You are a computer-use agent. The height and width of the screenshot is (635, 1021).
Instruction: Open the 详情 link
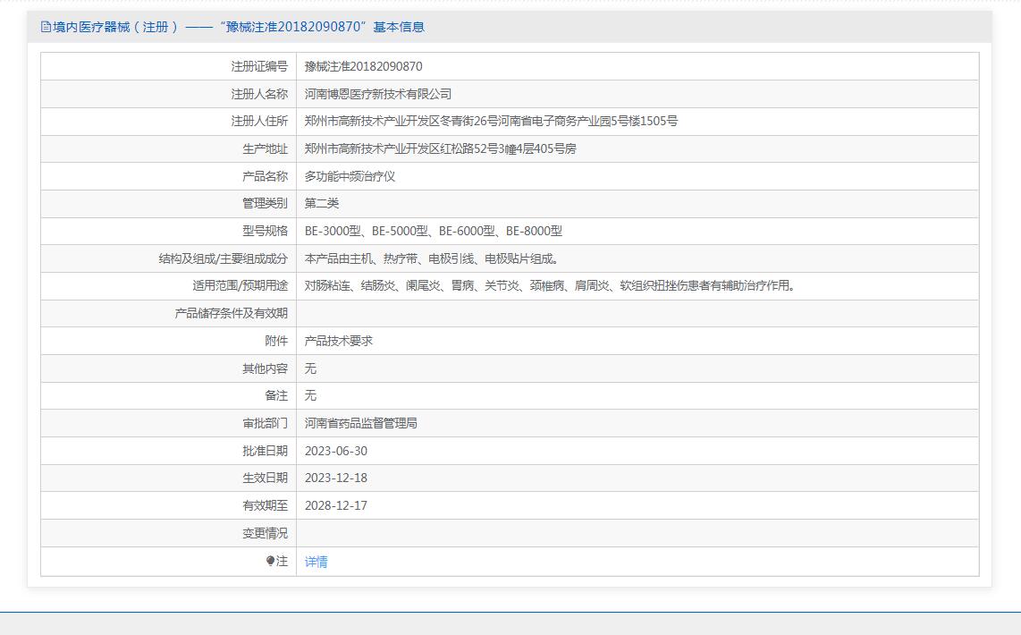point(316,562)
